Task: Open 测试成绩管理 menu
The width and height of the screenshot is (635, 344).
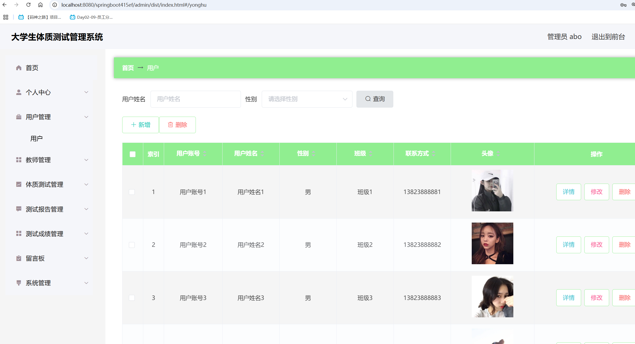Action: (x=49, y=234)
